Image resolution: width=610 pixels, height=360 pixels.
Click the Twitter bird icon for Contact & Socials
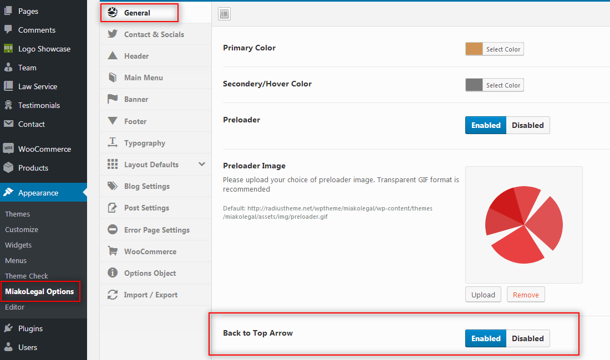click(113, 34)
